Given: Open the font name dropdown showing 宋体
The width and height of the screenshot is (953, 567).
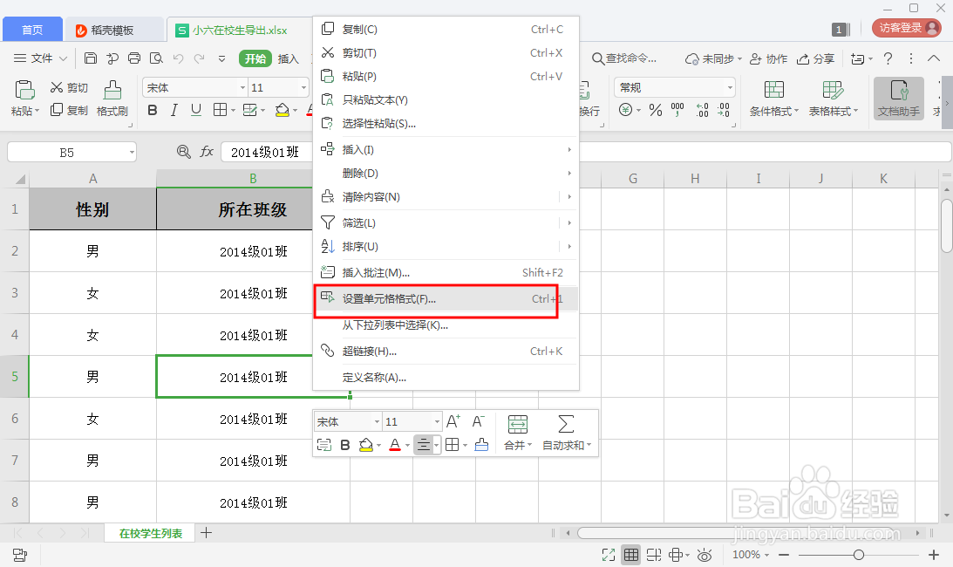Looking at the screenshot, I should point(194,87).
